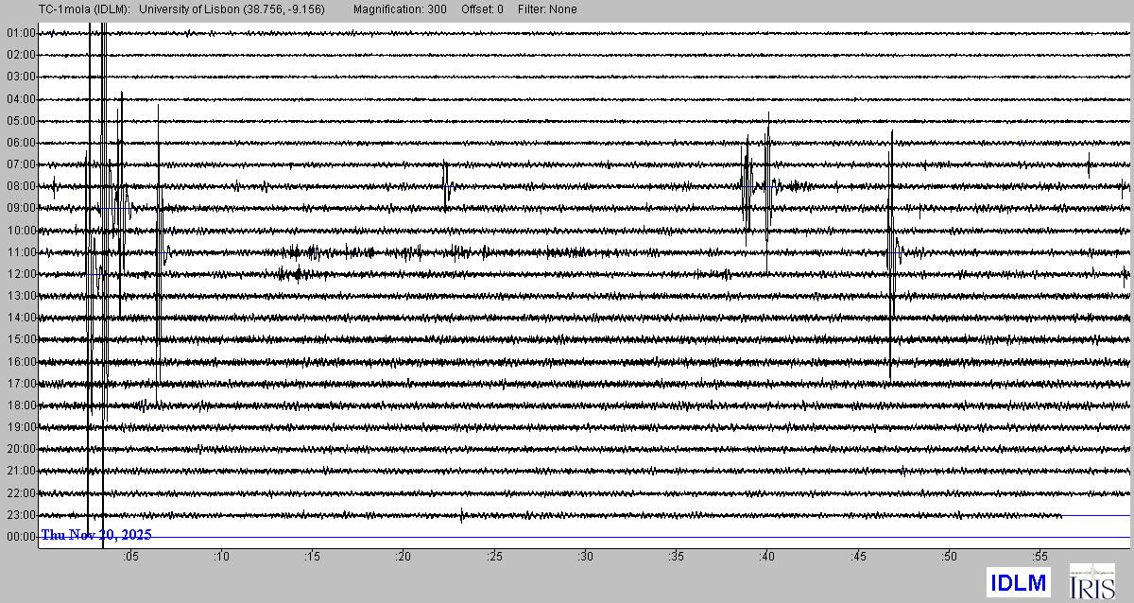Click the blue IDLM station badge
Viewport: 1134px width, 603px height.
pos(1018,581)
